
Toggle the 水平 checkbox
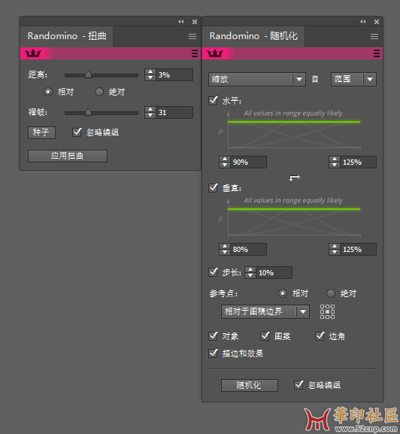pyautogui.click(x=213, y=100)
